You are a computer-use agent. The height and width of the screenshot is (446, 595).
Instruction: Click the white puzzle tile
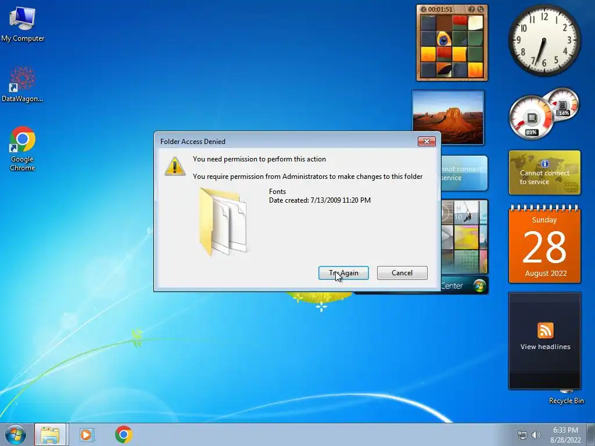pyautogui.click(x=475, y=23)
